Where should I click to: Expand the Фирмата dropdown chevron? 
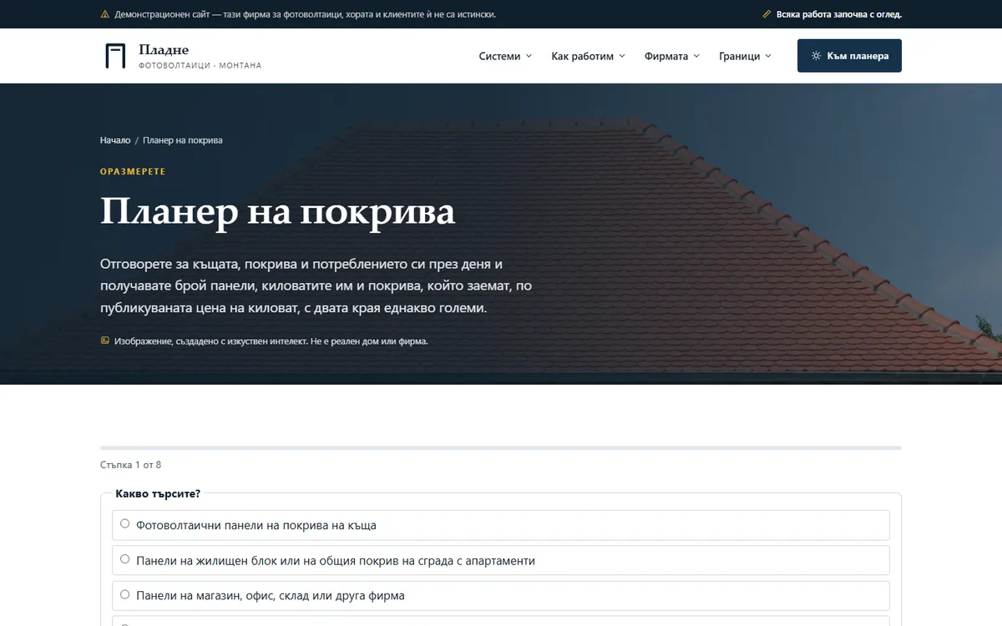click(696, 57)
